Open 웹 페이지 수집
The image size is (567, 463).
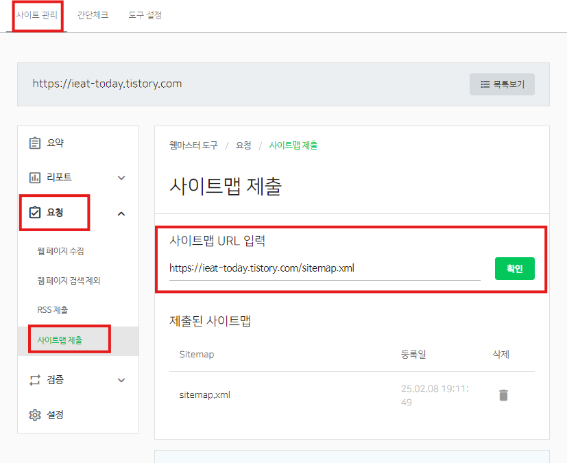(61, 251)
